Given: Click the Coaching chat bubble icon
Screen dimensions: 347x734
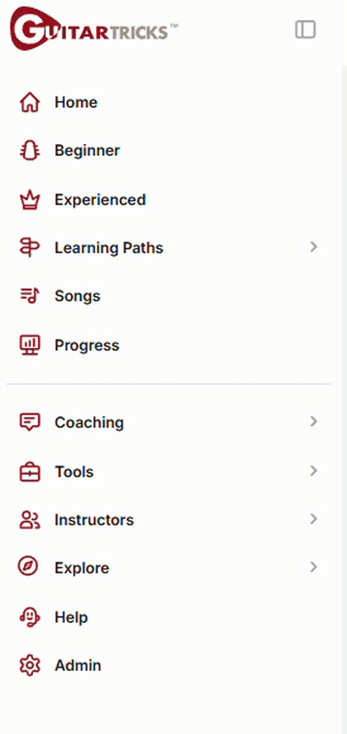Looking at the screenshot, I should 30,423.
